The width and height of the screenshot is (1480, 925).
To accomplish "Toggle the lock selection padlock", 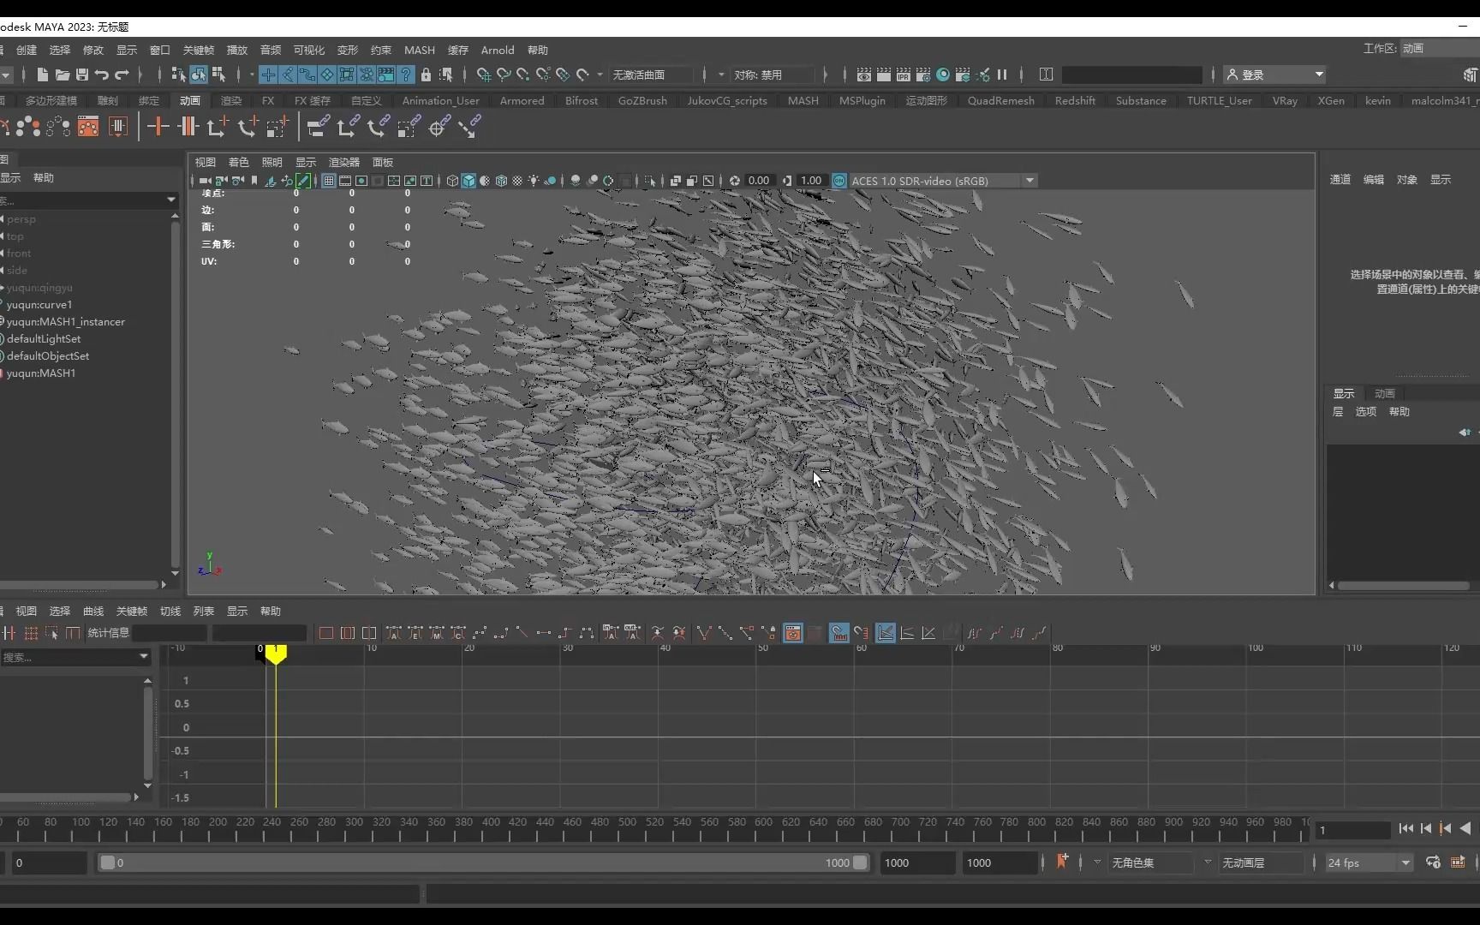I will [x=426, y=75].
